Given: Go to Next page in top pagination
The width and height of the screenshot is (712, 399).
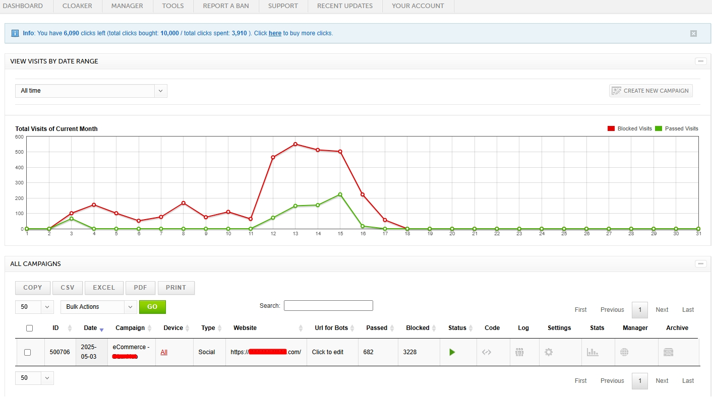Looking at the screenshot, I should click(x=662, y=310).
